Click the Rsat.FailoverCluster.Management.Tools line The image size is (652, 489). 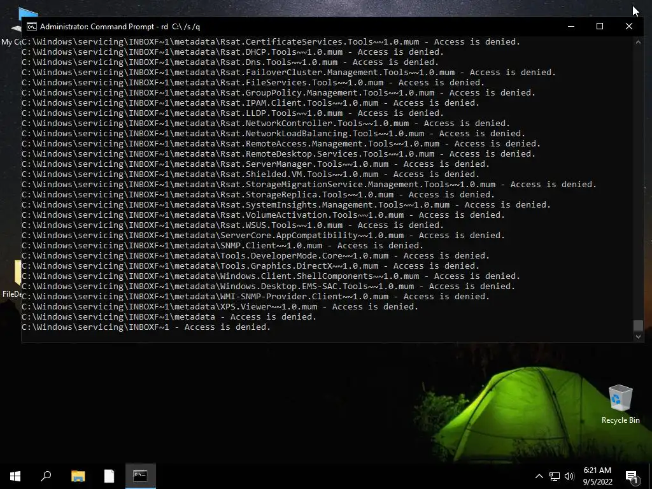tap(289, 73)
